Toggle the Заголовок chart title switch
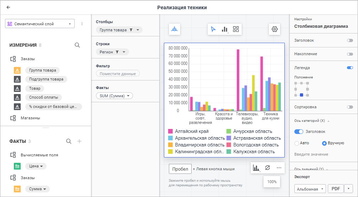Image resolution: width=358 pixels, height=197 pixels. (350, 41)
